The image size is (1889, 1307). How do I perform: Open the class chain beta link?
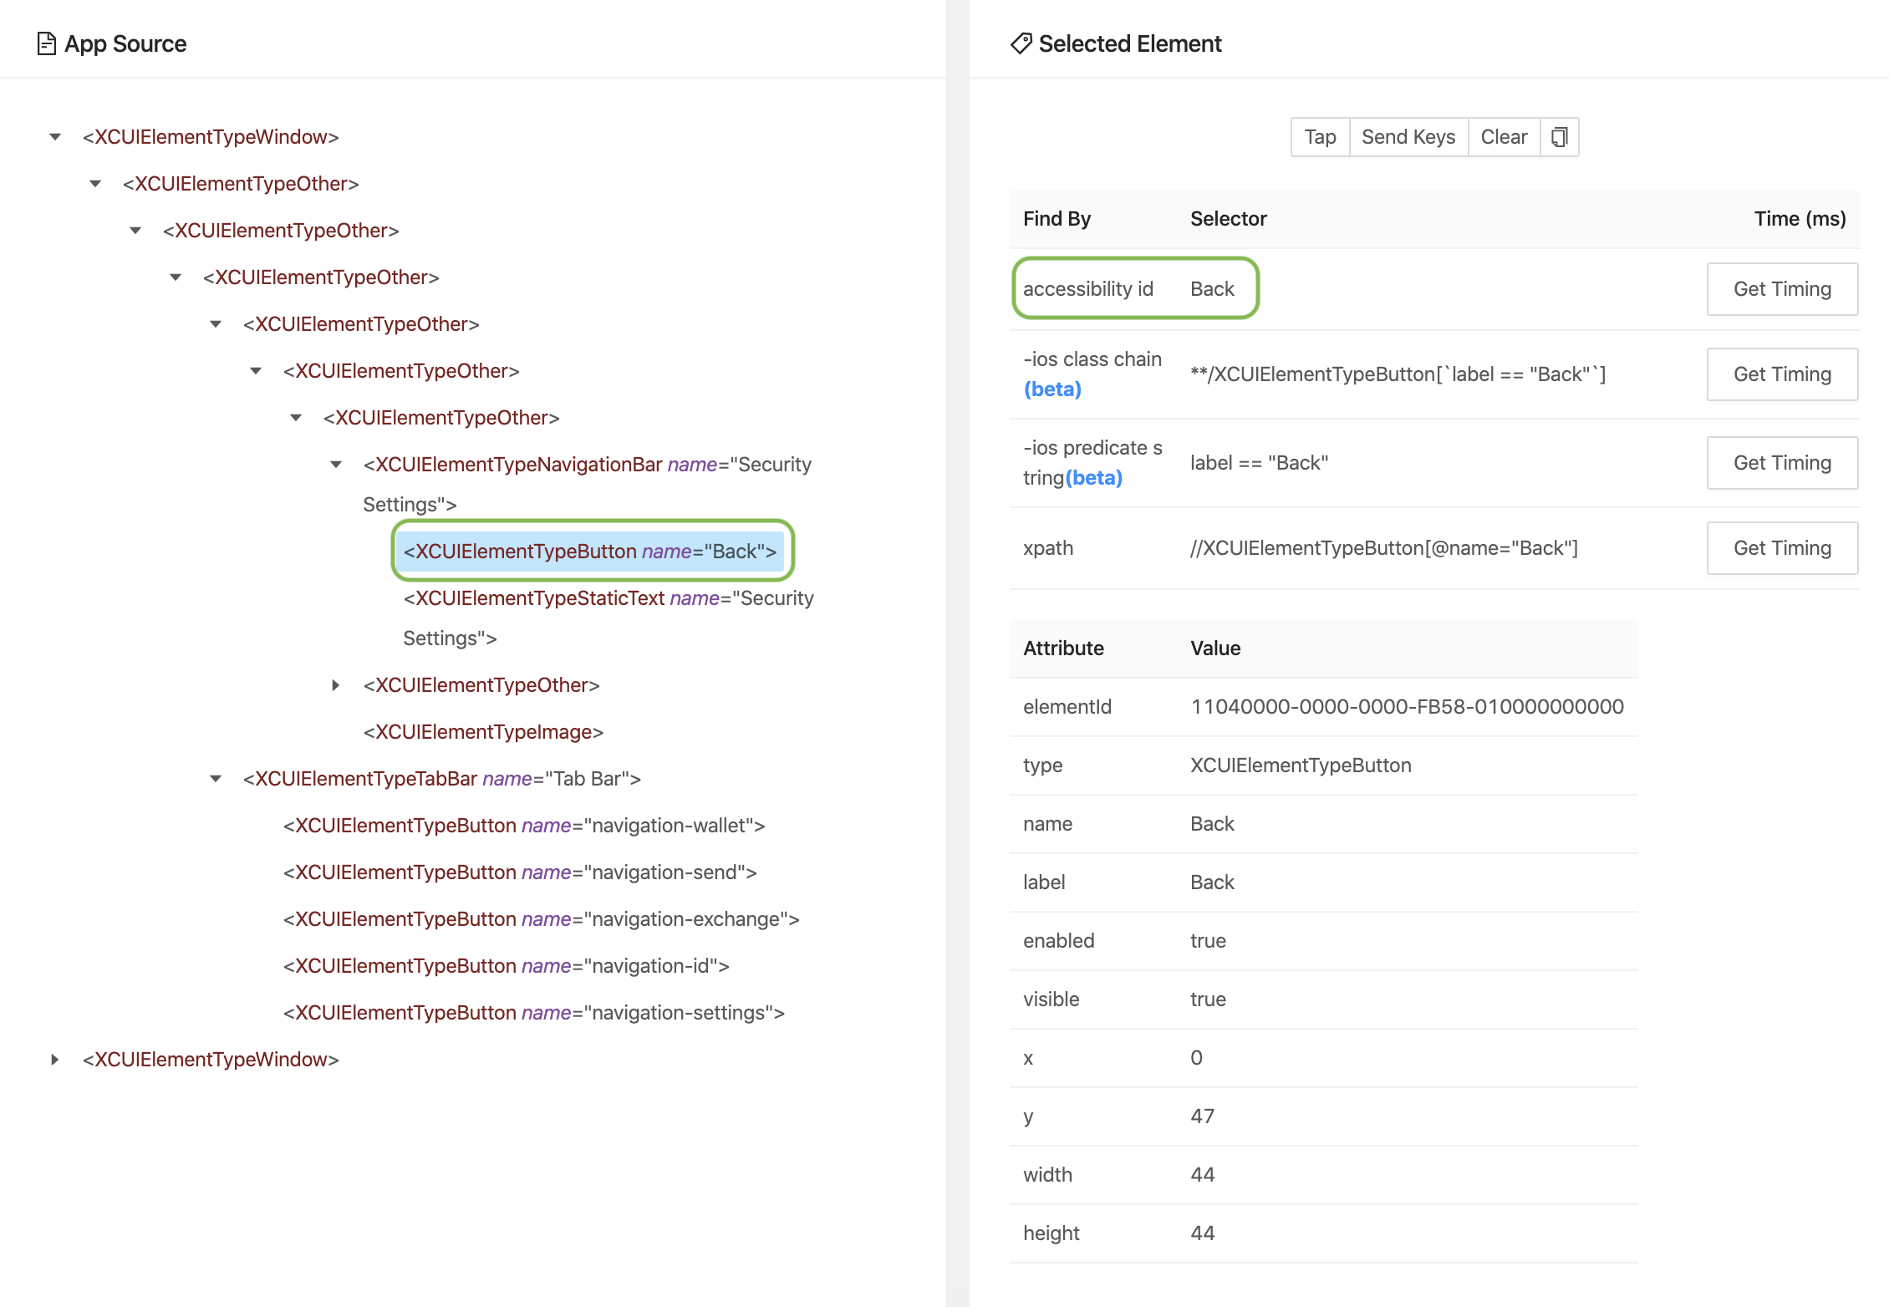click(1052, 389)
